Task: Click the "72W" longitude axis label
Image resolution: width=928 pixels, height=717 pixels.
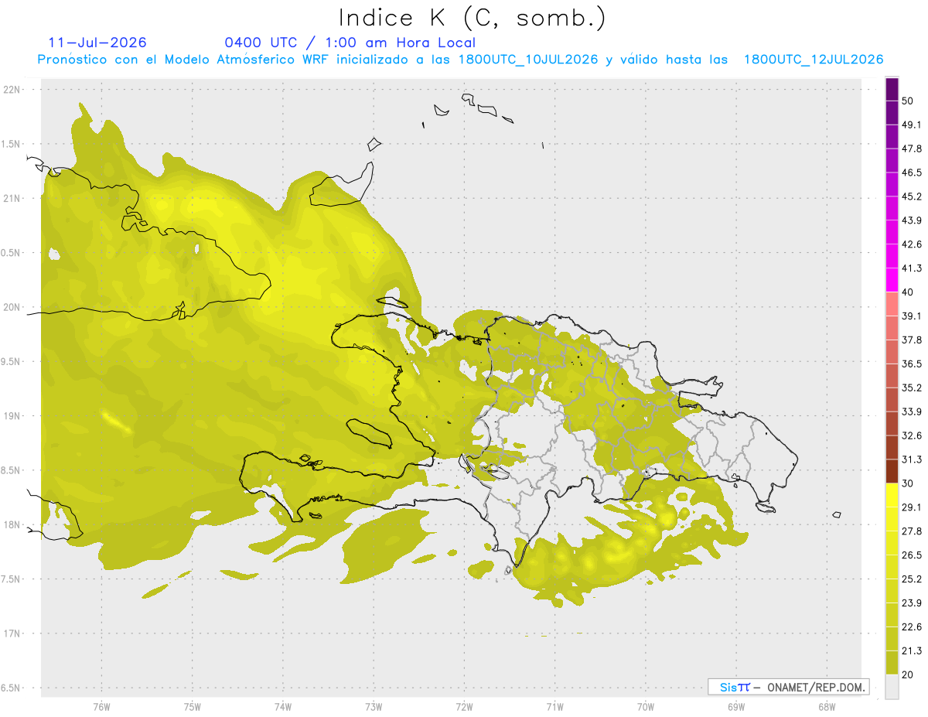Action: 464,707
